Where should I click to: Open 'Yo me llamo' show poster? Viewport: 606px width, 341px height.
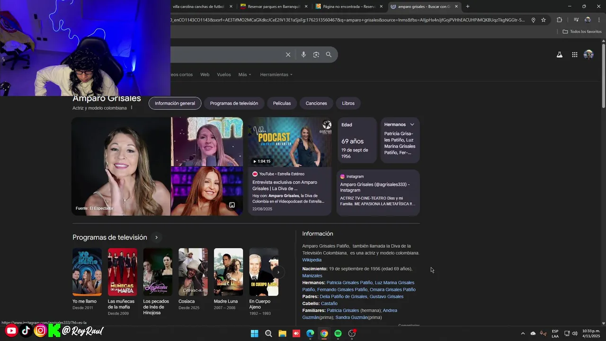click(x=87, y=272)
